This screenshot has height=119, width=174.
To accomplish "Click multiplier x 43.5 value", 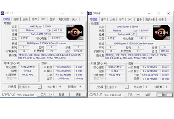I will [x=28, y=71].
